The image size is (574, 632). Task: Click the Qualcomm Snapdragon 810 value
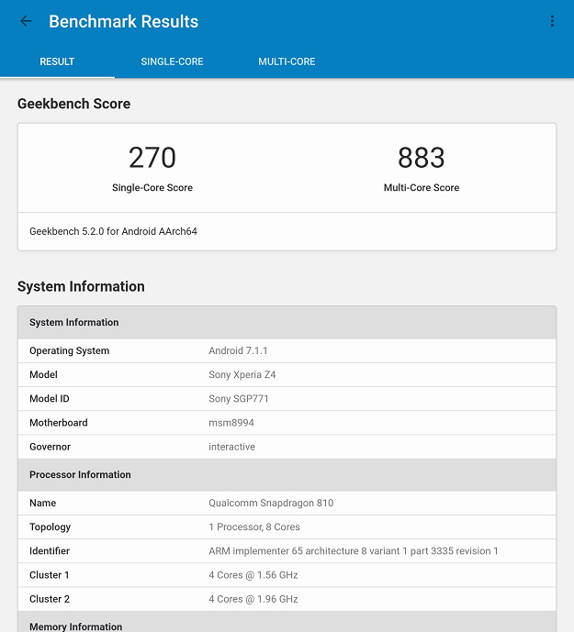pyautogui.click(x=271, y=503)
